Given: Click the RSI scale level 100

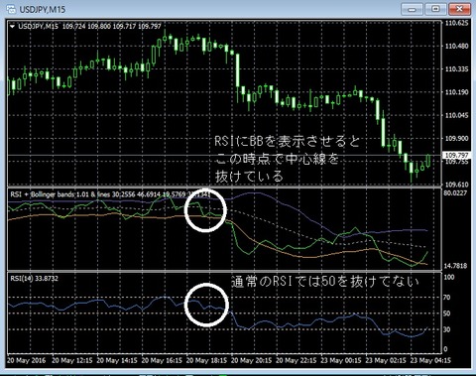Looking at the screenshot, I should 449,277.
